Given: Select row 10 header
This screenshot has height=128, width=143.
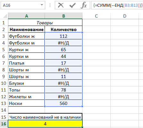Looking at the screenshot, I should (x=4, y=83).
